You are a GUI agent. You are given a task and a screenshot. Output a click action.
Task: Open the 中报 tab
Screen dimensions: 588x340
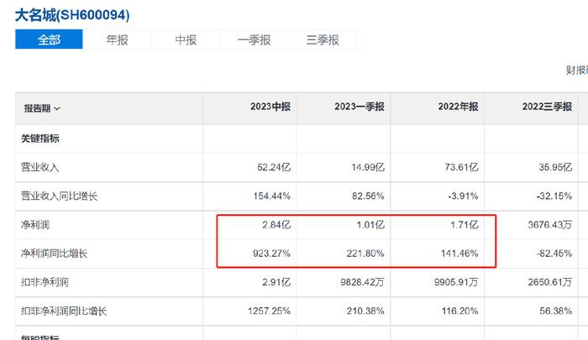pos(186,39)
